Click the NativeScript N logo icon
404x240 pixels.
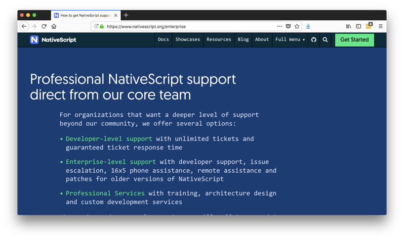pyautogui.click(x=34, y=40)
